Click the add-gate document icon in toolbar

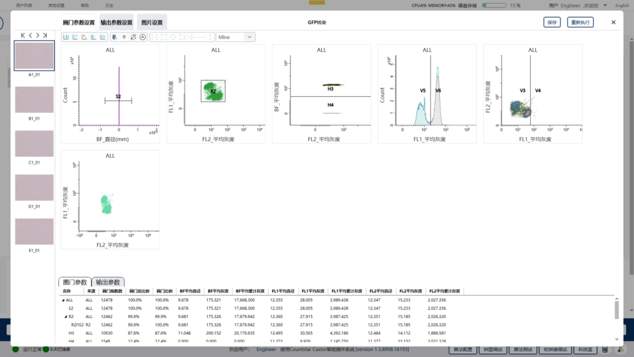coord(115,37)
